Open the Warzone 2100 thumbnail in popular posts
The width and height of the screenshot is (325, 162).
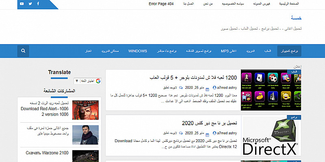click(x=85, y=156)
